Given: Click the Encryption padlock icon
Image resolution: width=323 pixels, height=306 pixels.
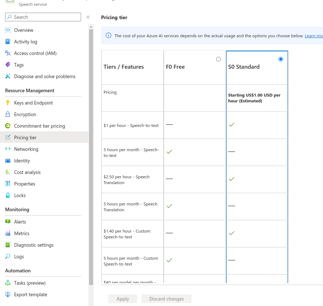Looking at the screenshot, I should click(8, 114).
